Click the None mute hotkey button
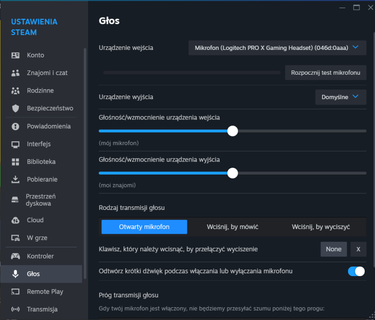 (x=334, y=249)
